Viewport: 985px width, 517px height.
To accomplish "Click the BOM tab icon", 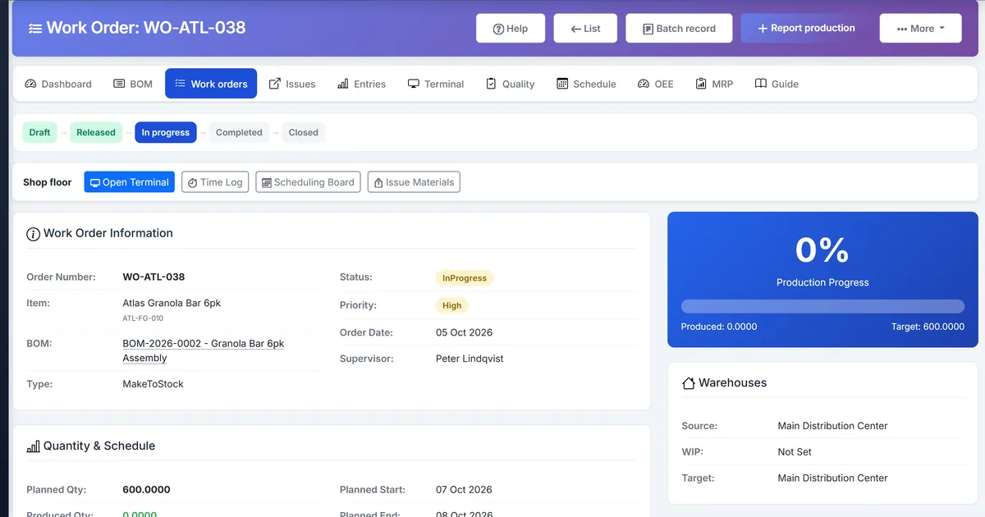I will (x=119, y=84).
